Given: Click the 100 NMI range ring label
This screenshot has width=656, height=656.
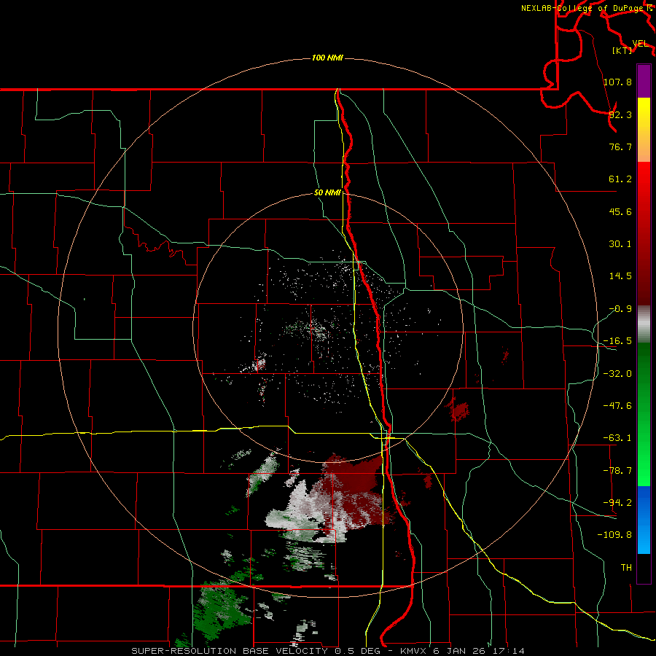Looking at the screenshot, I should pos(327,58).
